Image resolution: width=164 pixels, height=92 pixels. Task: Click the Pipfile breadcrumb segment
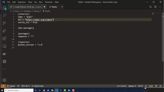click(46, 11)
